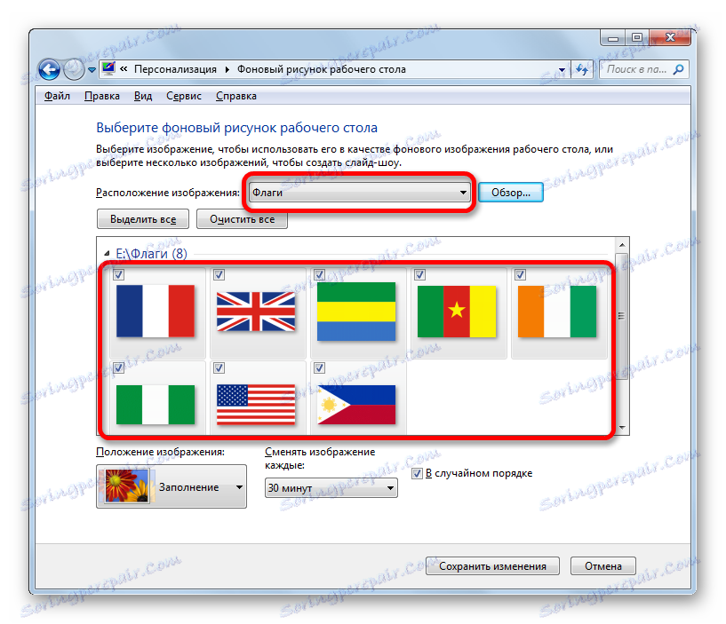Uncheck the Ivory Coast flag checkbox
Image resolution: width=726 pixels, height=624 pixels.
coord(521,275)
